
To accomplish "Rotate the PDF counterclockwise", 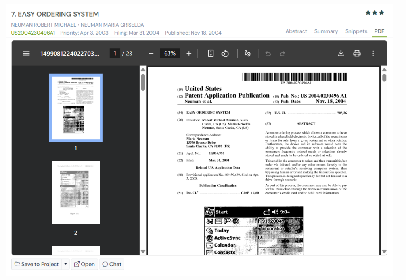I will [225, 53].
